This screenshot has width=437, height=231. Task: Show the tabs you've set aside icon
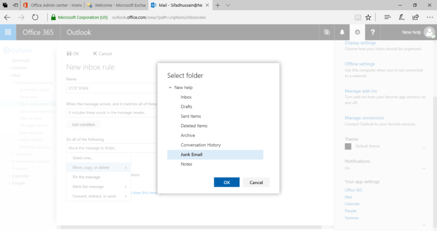(5, 5)
